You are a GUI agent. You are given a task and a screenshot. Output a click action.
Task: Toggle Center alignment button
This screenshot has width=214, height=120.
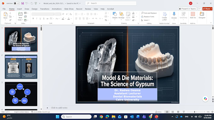point(80,18)
